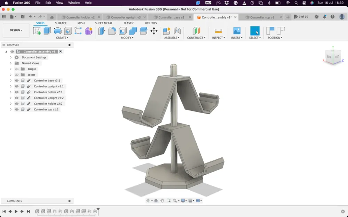Click the Move/Copy tool icon
Image resolution: width=348 pixels, height=217 pixels.
[153, 31]
